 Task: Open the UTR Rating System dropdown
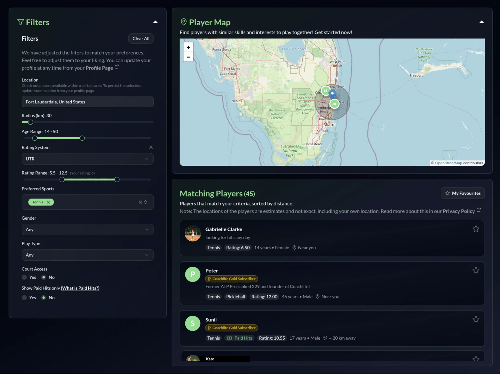[87, 159]
